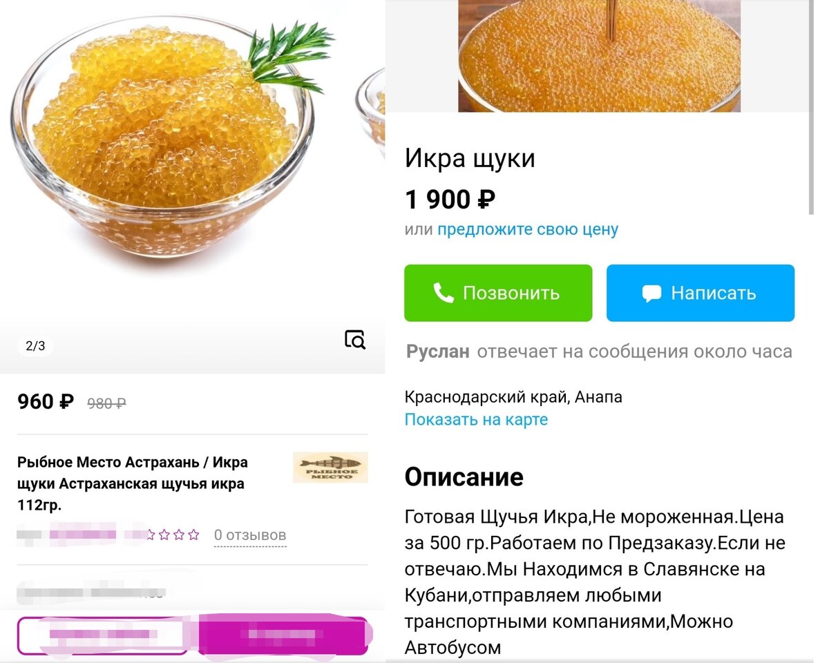The image size is (829, 663).
Task: Click the 960 ₽ price
Action: tap(45, 401)
